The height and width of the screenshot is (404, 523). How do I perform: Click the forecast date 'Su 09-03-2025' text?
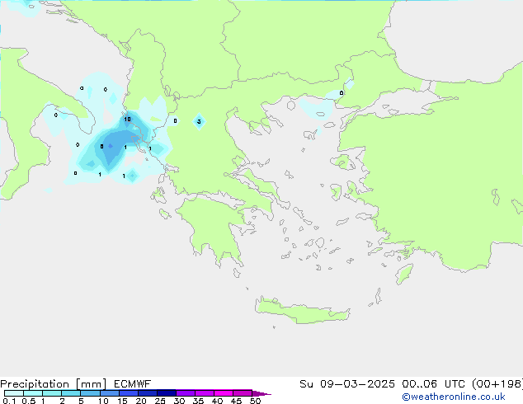(344, 384)
